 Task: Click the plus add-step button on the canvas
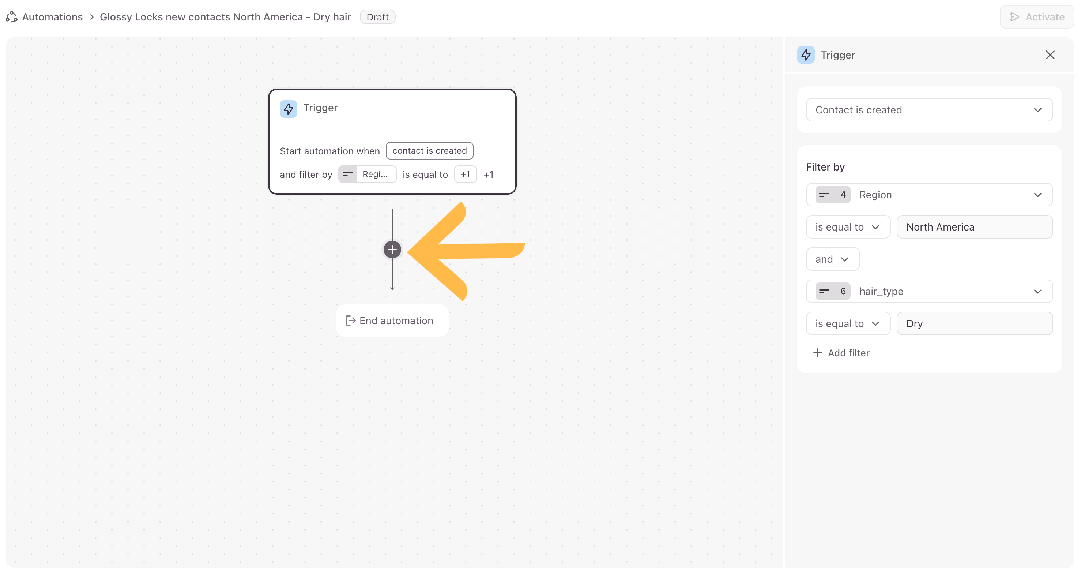[392, 250]
